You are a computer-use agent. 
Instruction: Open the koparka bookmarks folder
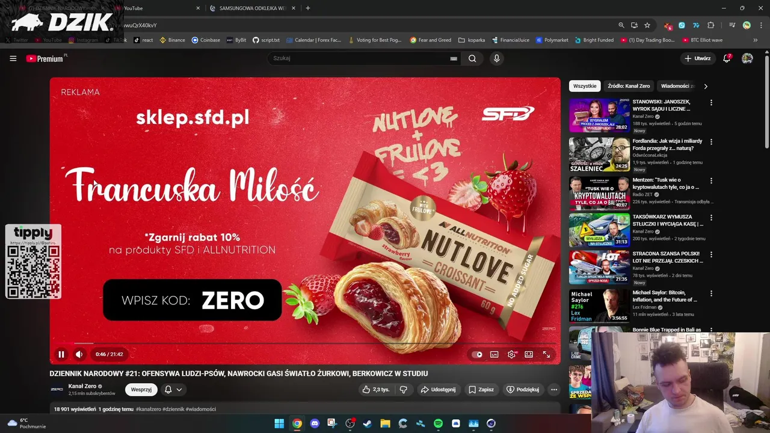point(472,40)
